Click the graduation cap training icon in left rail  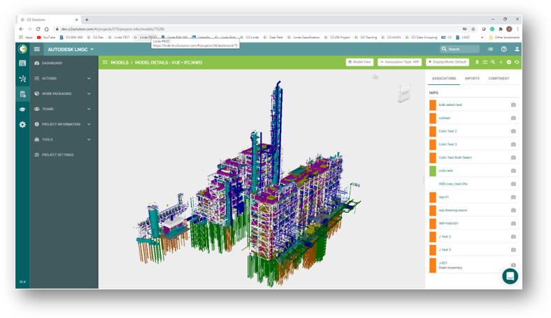click(x=22, y=109)
